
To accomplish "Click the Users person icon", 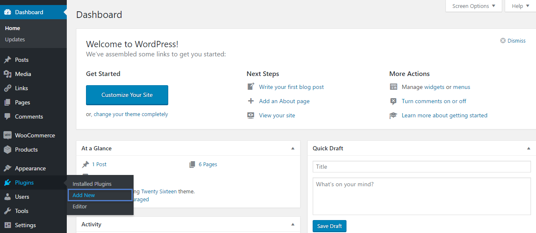I will click(x=8, y=197).
